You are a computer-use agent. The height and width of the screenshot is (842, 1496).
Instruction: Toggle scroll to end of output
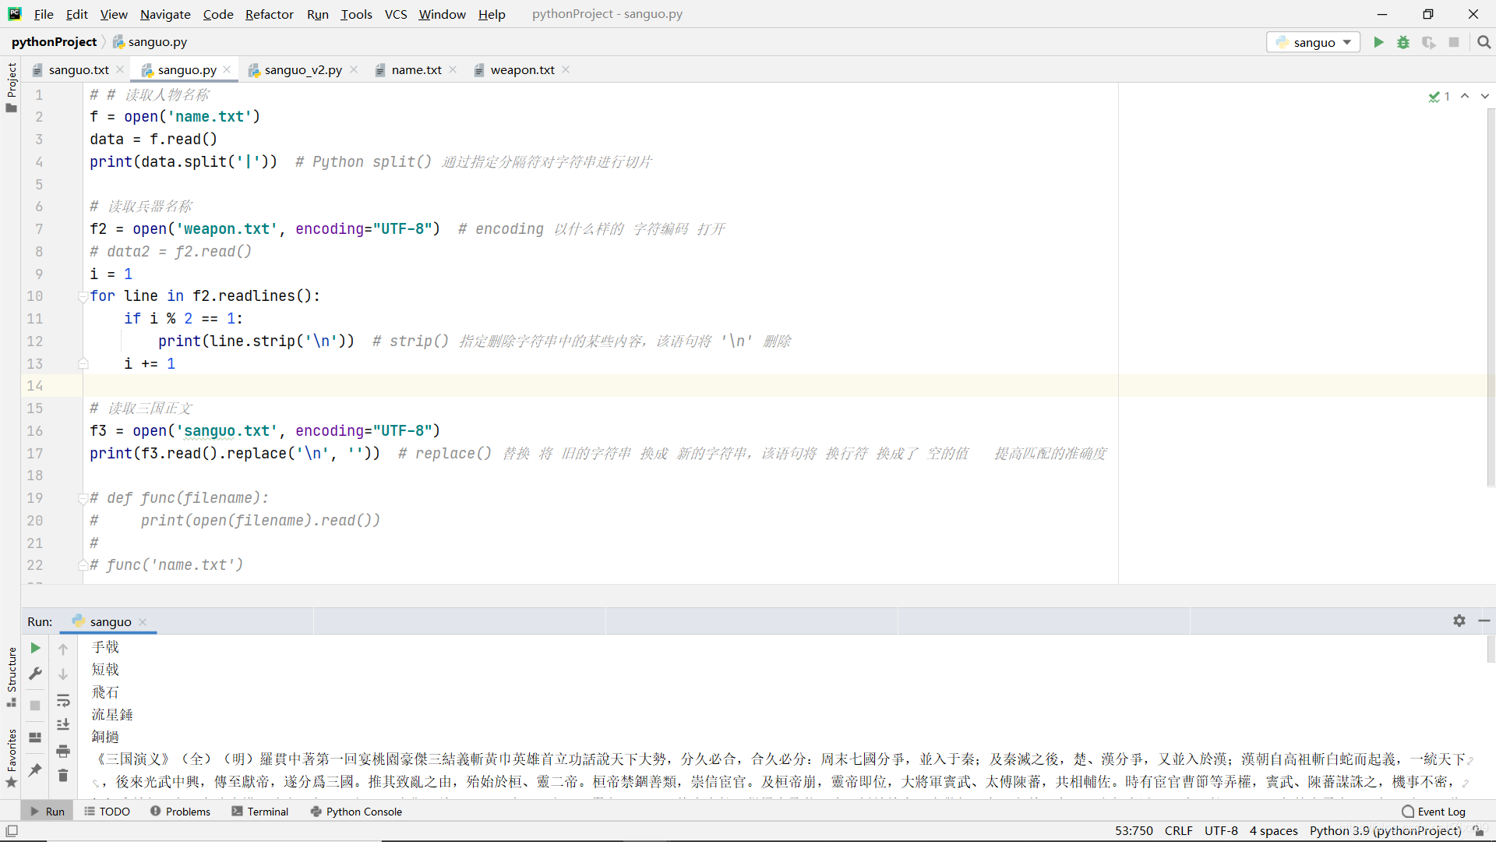pos(63,725)
